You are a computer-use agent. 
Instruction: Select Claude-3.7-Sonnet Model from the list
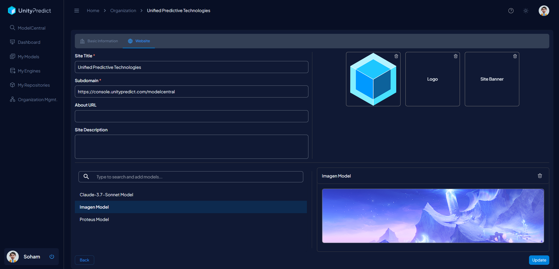coord(106,195)
